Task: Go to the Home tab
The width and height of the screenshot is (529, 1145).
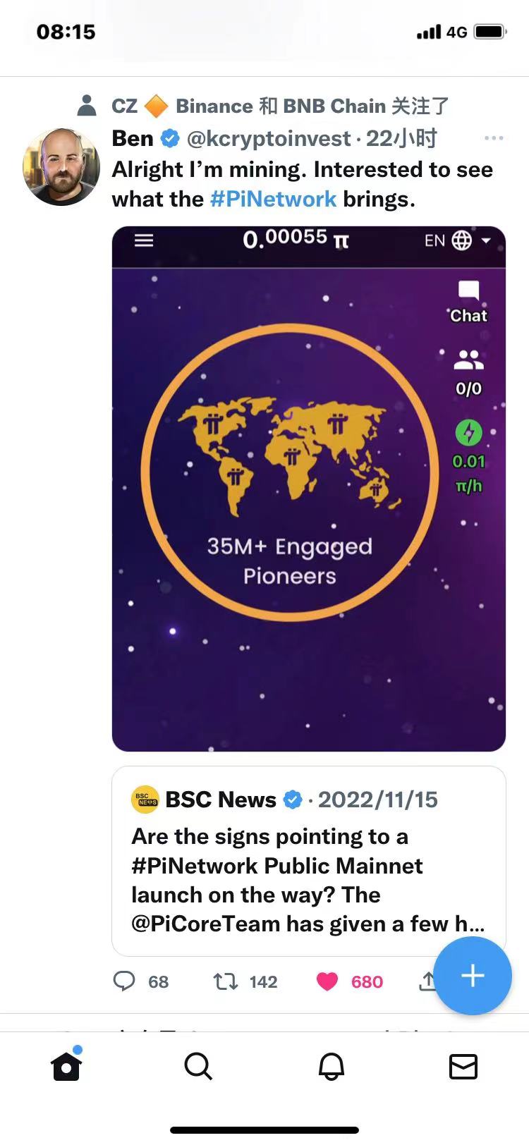Action: point(66,1066)
